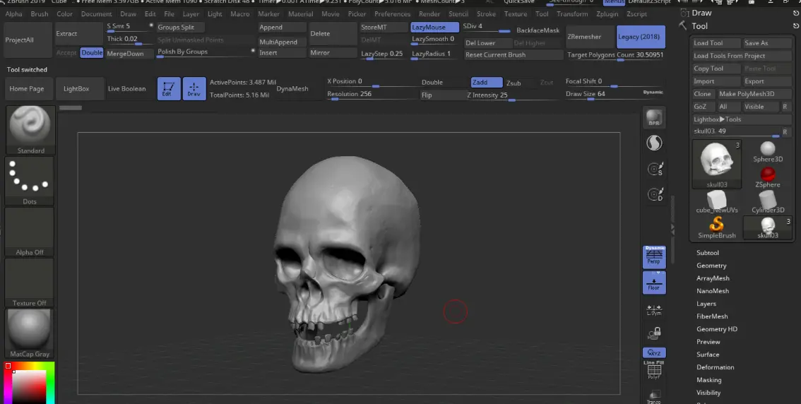This screenshot has height=404, width=801.
Task: Click the PolyF line fill icon
Action: coord(654,370)
